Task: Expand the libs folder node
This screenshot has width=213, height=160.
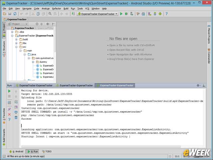Action: [16, 43]
